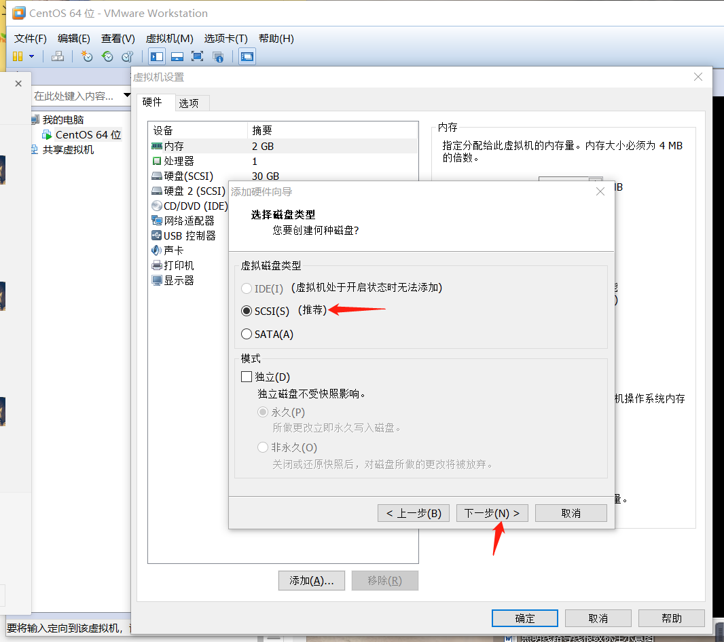Select CentOS 64 位 in the library tree

pos(88,135)
